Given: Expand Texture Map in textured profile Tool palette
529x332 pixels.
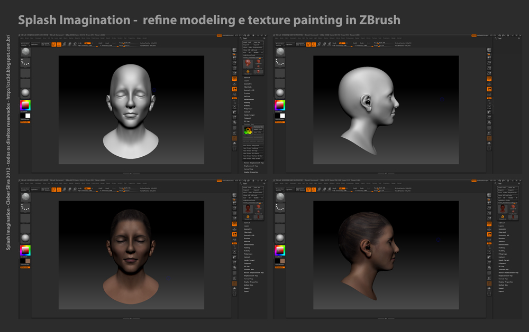Looking at the screenshot, I should [x=504, y=269].
